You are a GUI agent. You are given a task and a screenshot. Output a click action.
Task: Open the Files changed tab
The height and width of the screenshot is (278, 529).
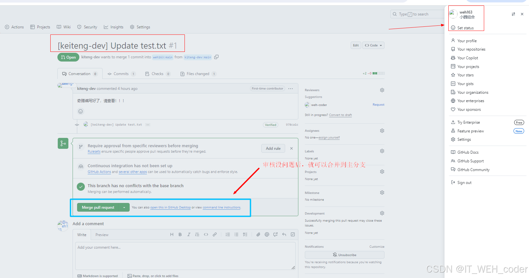[x=198, y=74]
